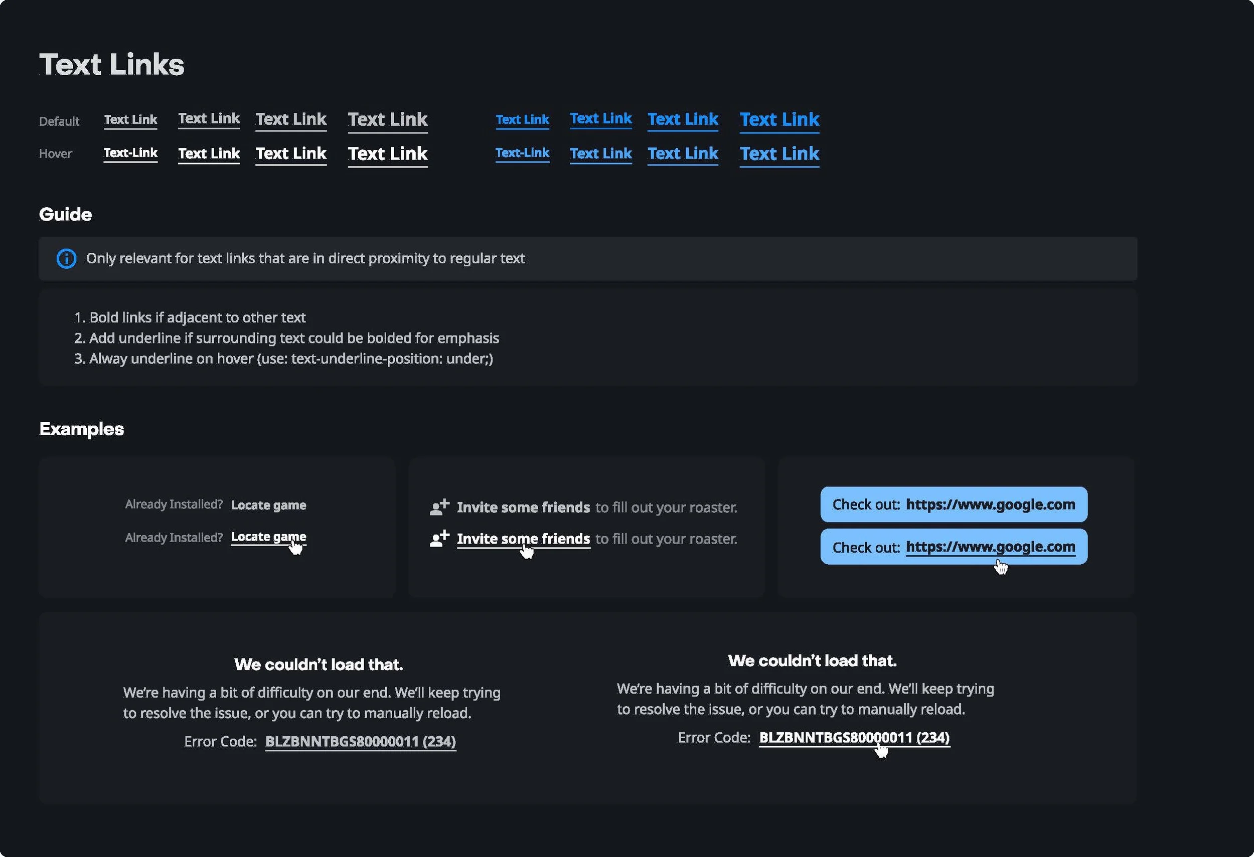This screenshot has width=1254, height=857.
Task: Click underlined Invite some friends link
Action: (523, 538)
